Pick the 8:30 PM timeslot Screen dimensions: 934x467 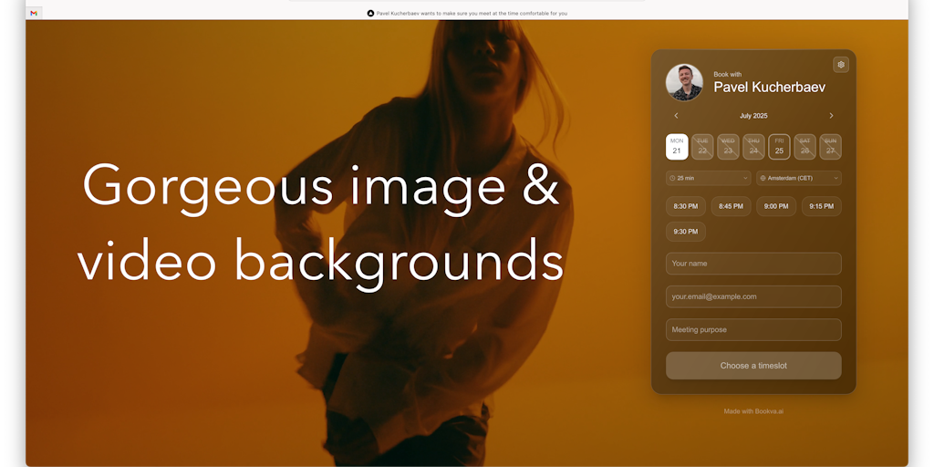pos(685,206)
